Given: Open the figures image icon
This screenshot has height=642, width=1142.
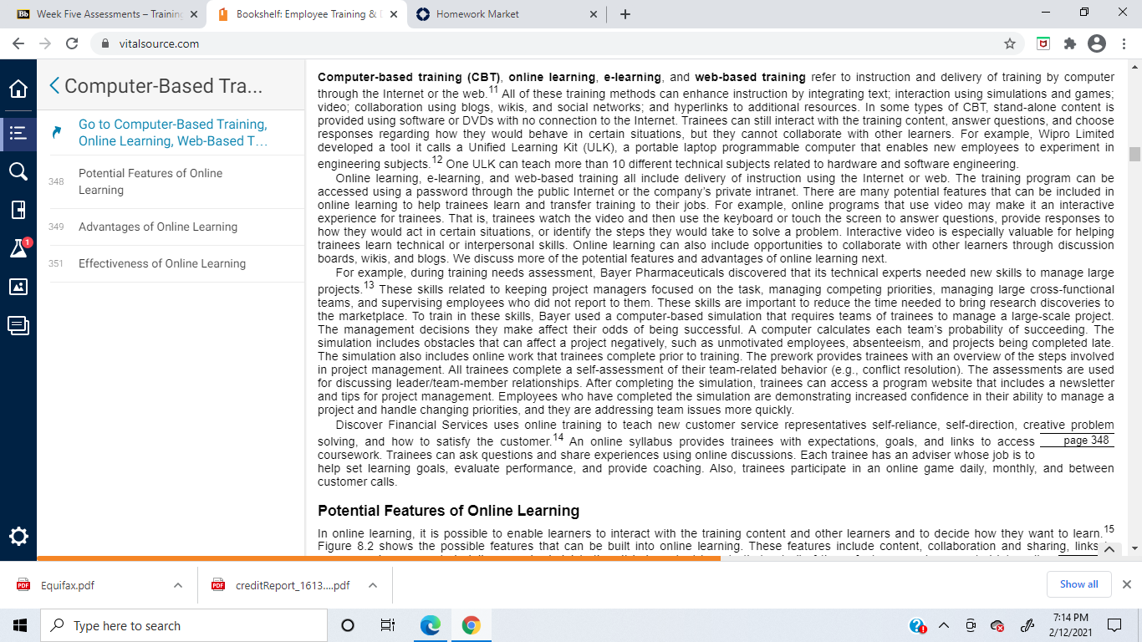Looking at the screenshot, I should point(18,287).
